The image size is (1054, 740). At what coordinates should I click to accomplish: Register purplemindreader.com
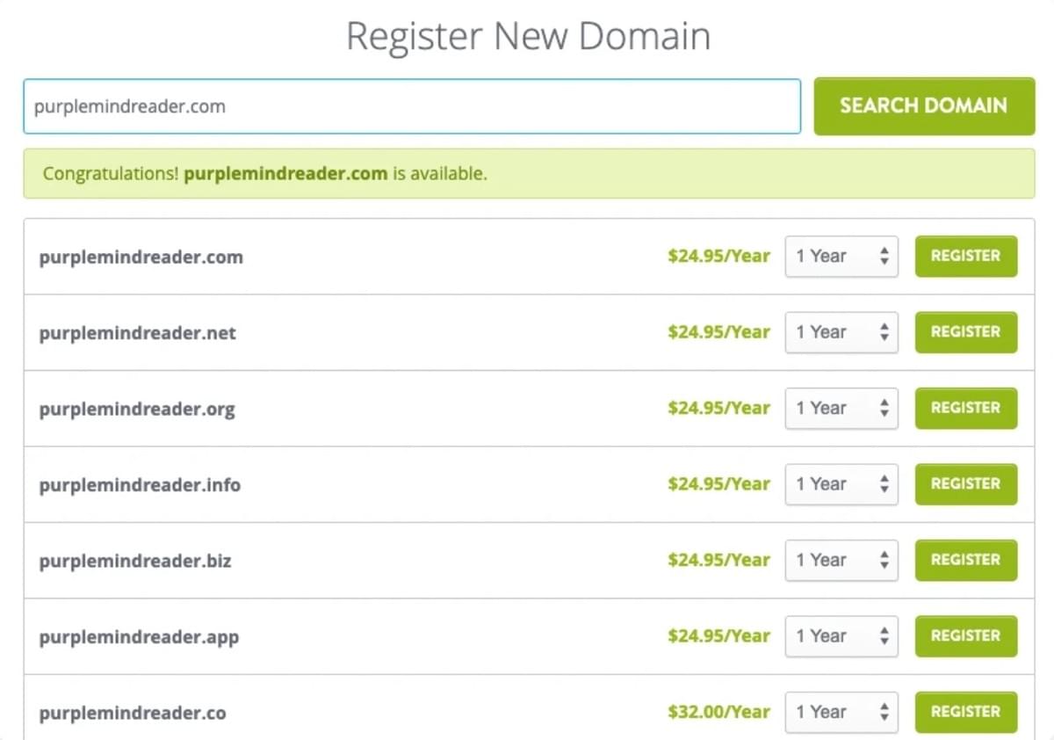(965, 256)
